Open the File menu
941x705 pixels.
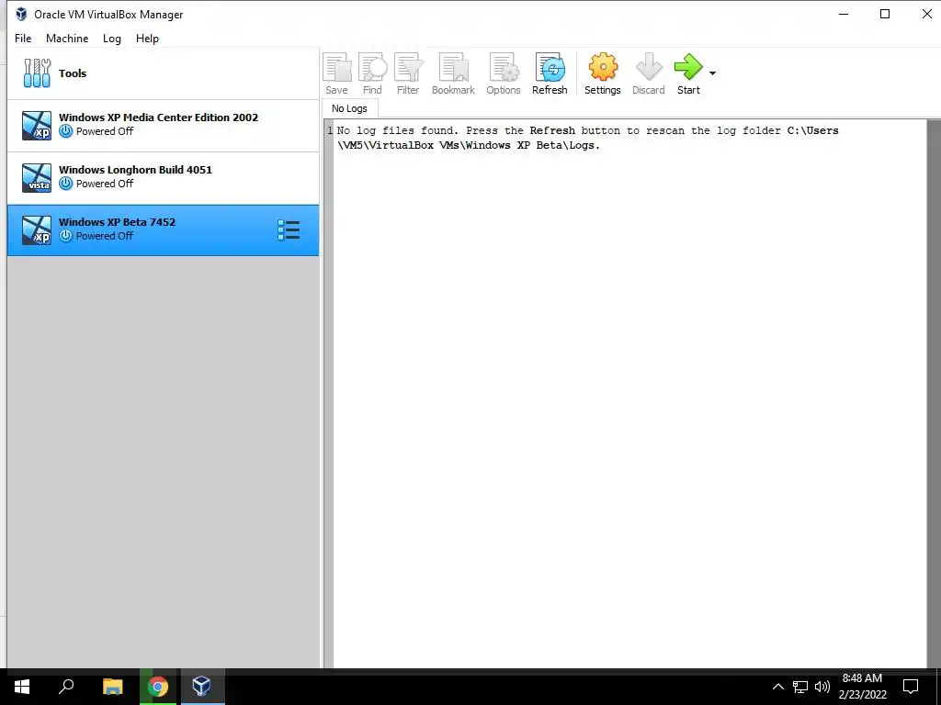[x=23, y=39]
